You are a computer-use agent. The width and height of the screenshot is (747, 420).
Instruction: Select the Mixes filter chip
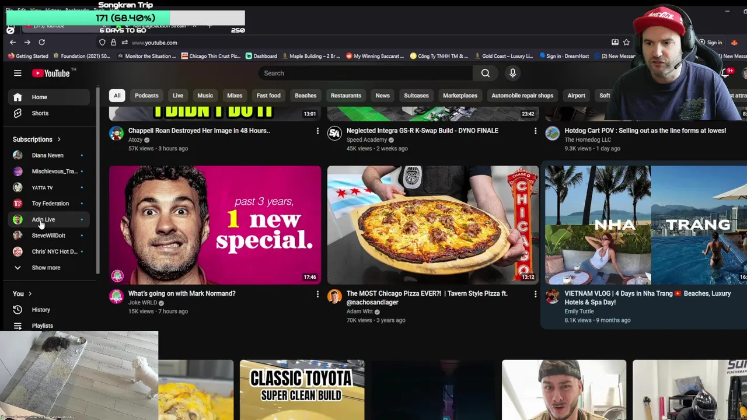[x=235, y=96]
